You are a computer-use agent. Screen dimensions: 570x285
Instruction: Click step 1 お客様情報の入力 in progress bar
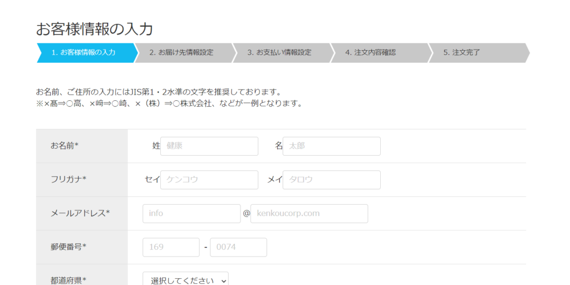(83, 53)
